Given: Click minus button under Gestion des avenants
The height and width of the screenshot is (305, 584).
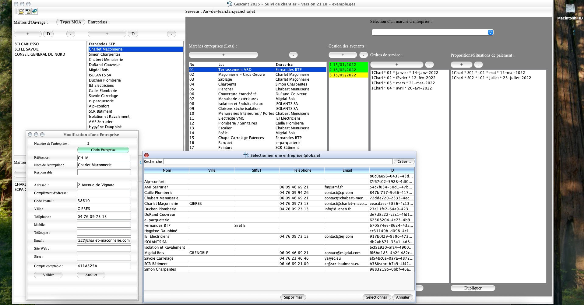Looking at the screenshot, I should (x=363, y=55).
